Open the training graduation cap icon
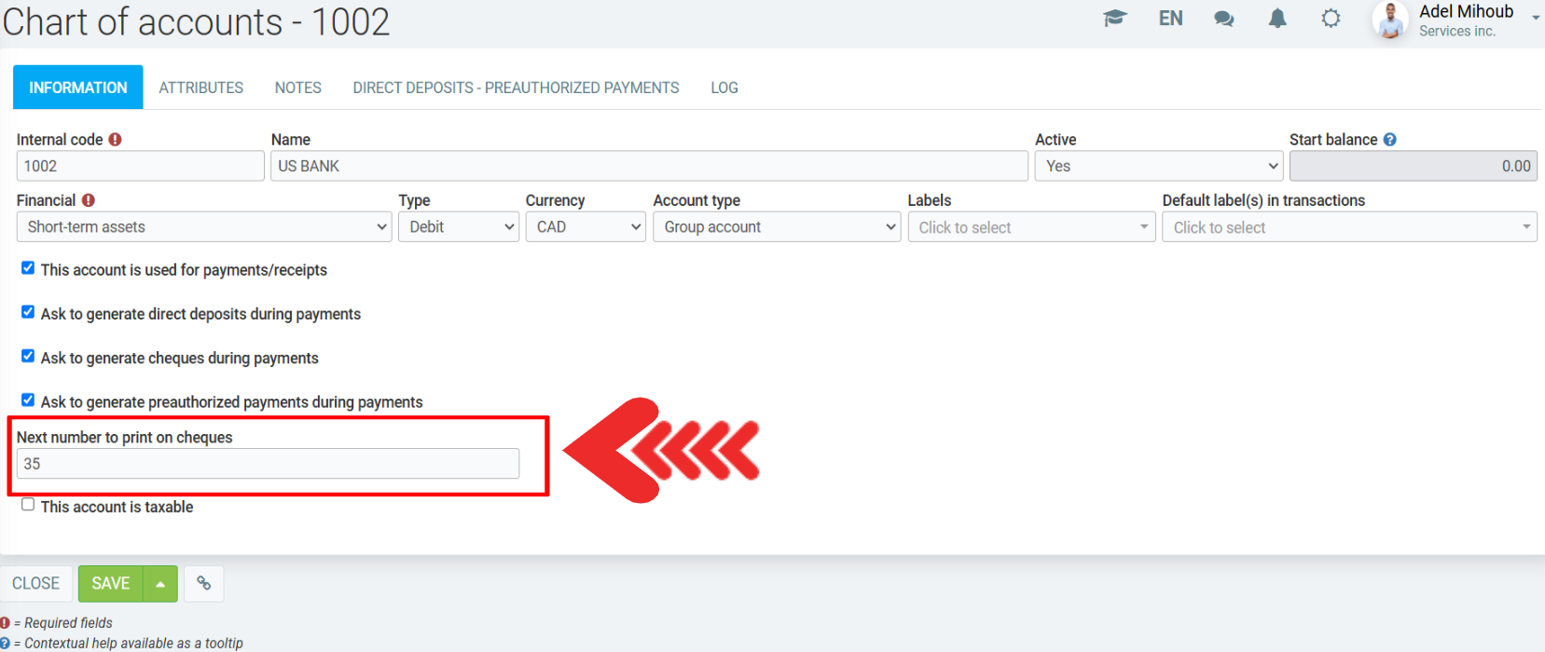 pyautogui.click(x=1115, y=19)
